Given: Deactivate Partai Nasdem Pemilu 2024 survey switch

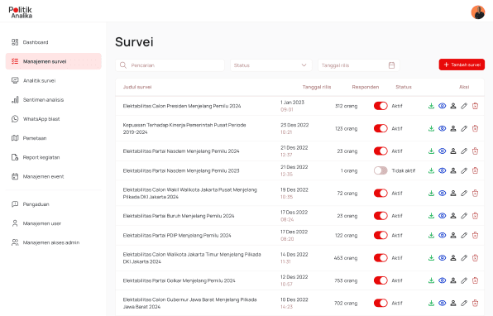Looking at the screenshot, I should pyautogui.click(x=381, y=151).
